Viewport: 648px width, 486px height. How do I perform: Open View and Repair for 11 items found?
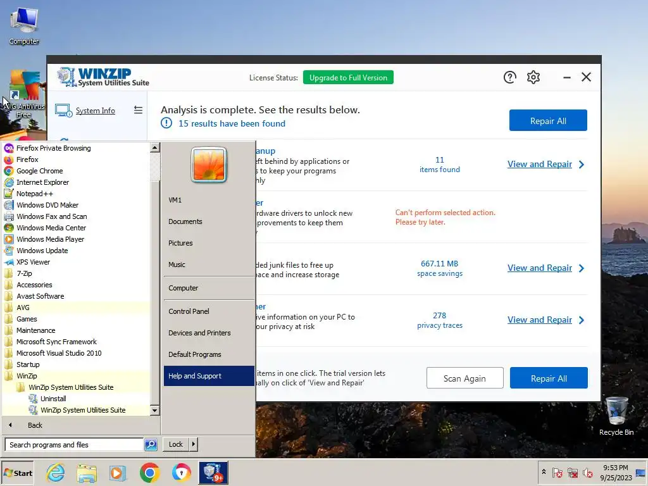[x=539, y=164]
